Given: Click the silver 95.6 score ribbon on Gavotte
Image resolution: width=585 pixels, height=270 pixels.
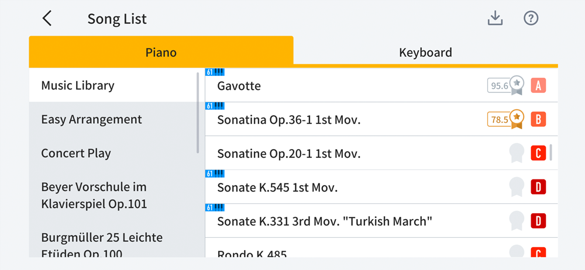Looking at the screenshot, I should [505, 86].
